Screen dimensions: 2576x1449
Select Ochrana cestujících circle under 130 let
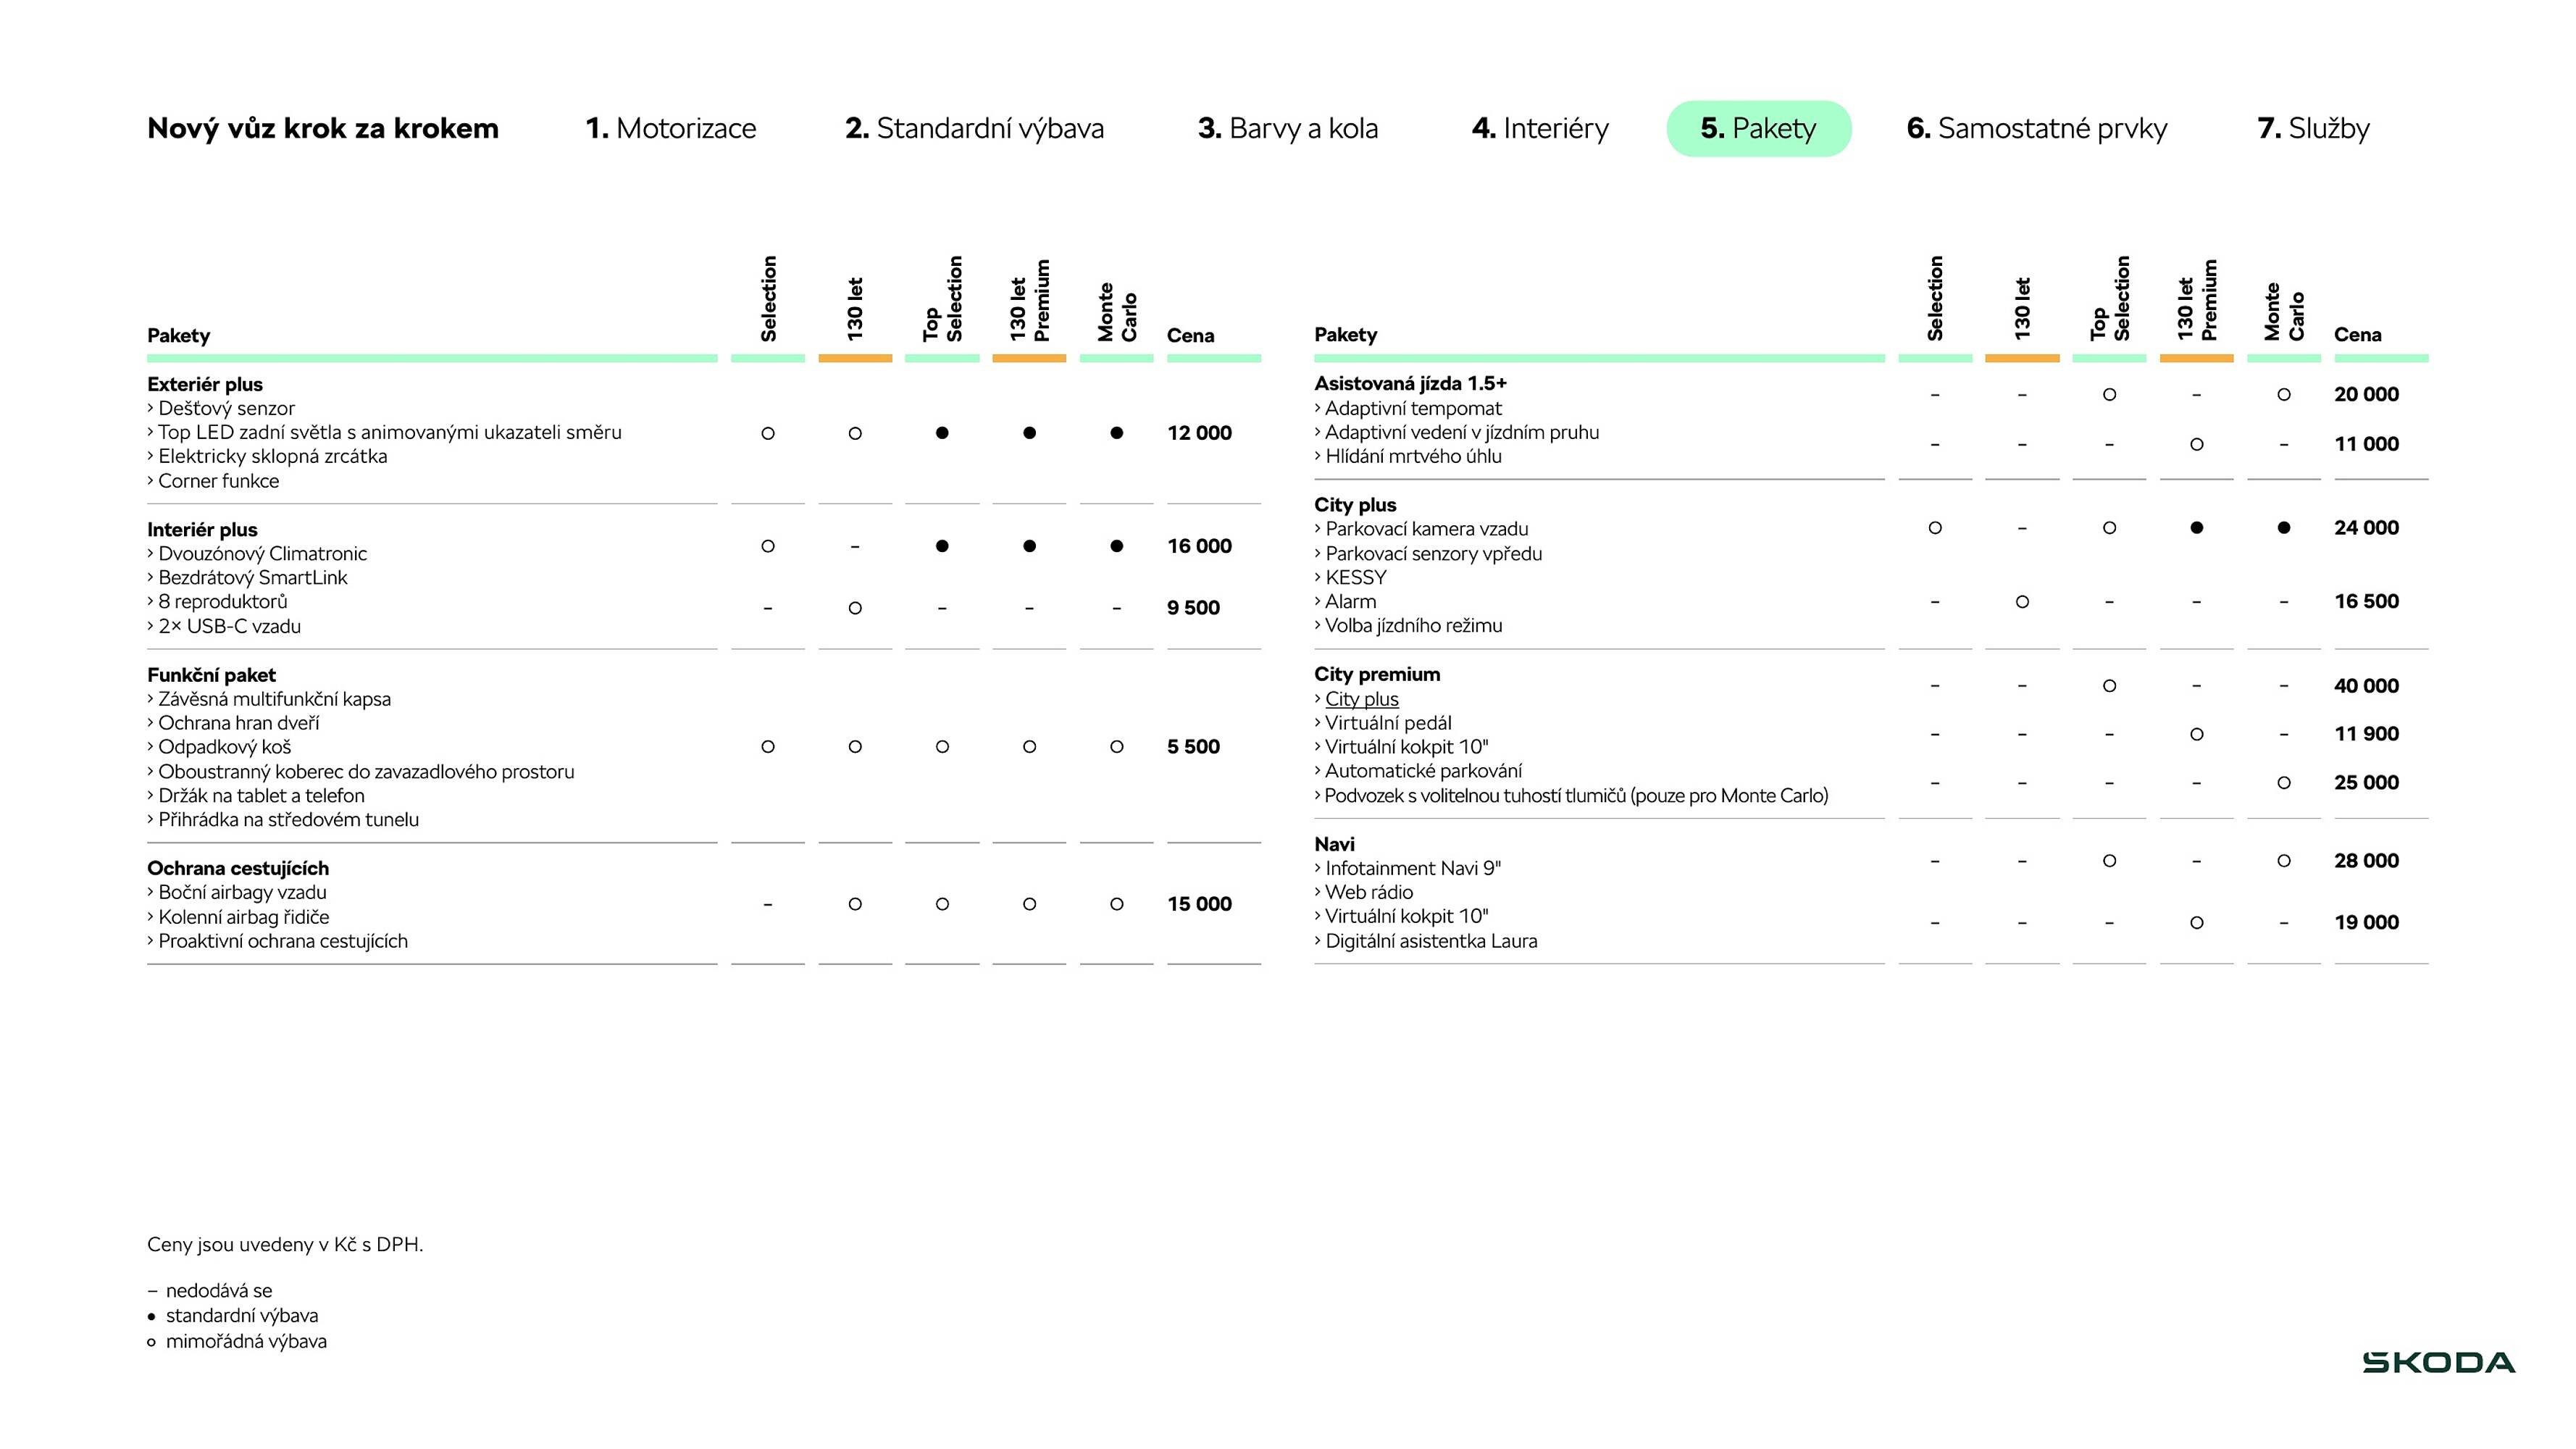[x=855, y=904]
